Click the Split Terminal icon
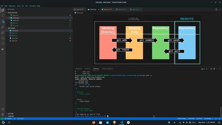Viewport: 222px width, 125px height. 211,69
